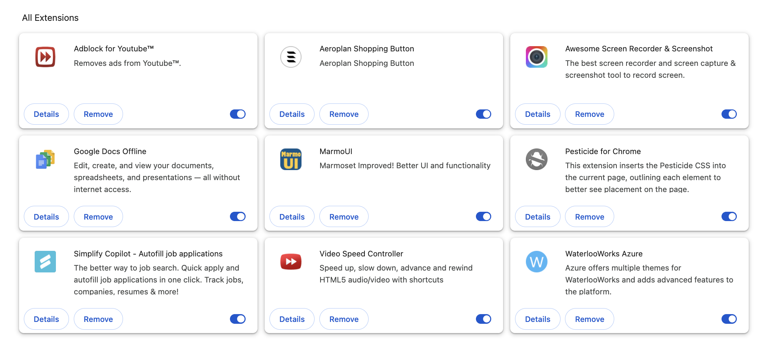Screen dimensions: 767x361
Task: Open Details for Simplify Copilot
Action: point(46,319)
